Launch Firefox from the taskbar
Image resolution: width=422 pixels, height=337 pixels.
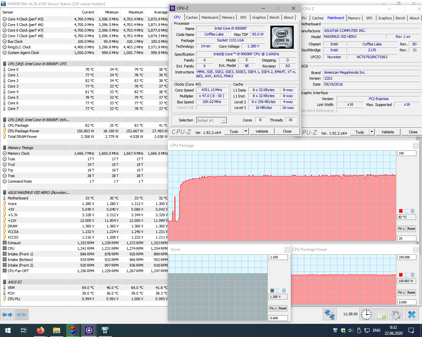(40, 330)
